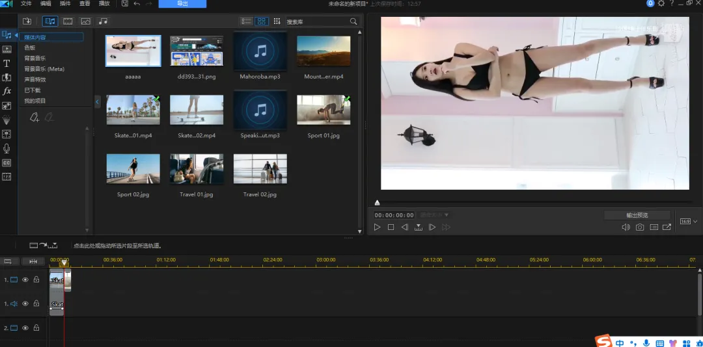Screen dimensions: 703x347
Task: Hide video track 2 with eye icon
Action: tap(25, 328)
